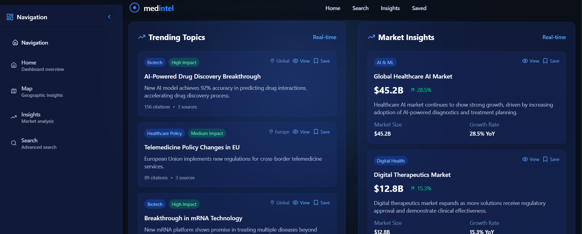Click the 28.5% growth arrow icon

(x=413, y=90)
